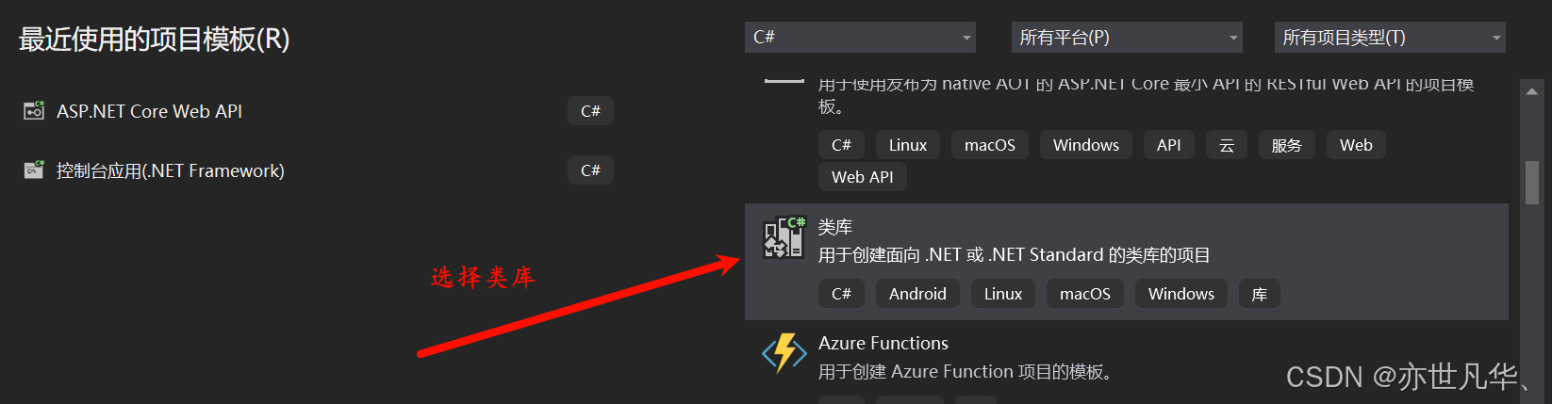Screen dimensions: 1552x404
Task: Select recent template ASP.NET Core Web API
Action: point(149,111)
